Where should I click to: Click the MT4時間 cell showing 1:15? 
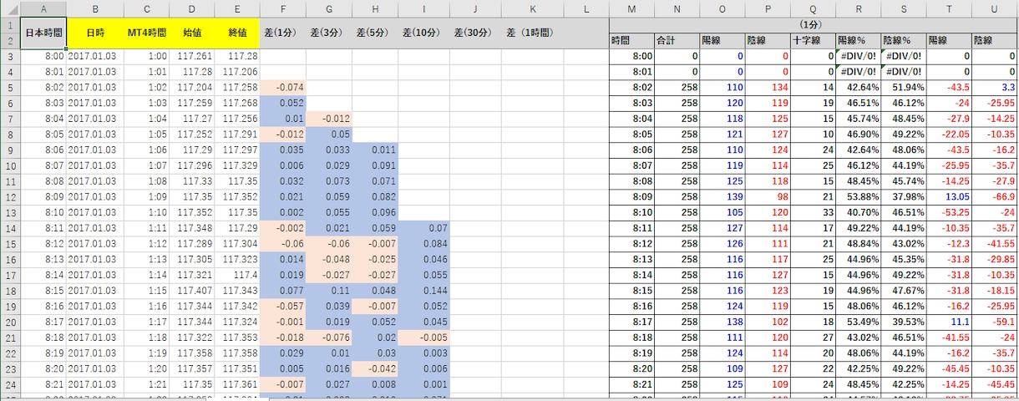(146, 292)
